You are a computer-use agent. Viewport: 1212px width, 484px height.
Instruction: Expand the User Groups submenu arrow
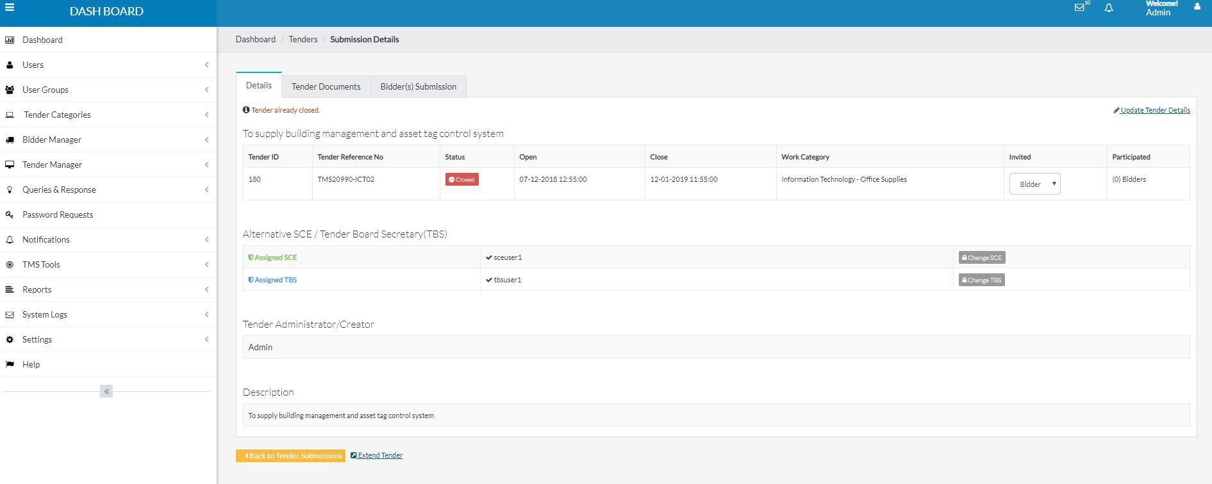point(206,90)
